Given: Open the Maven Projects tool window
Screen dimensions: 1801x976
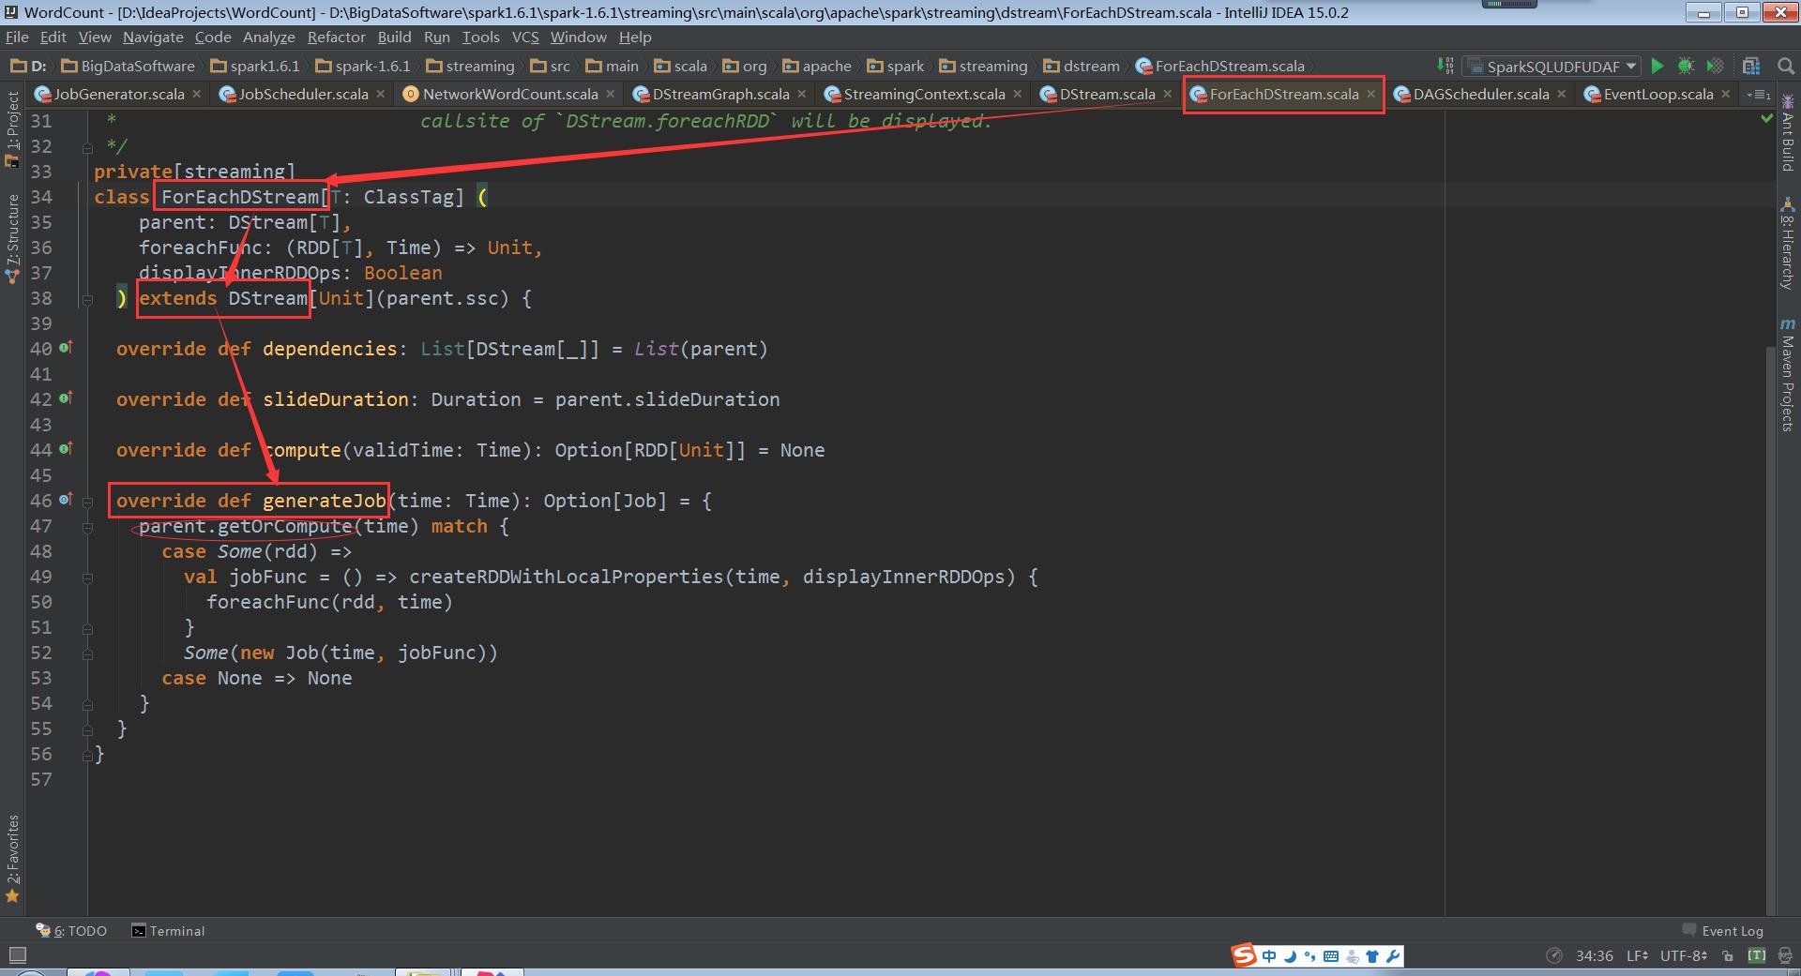Looking at the screenshot, I should tap(1788, 375).
